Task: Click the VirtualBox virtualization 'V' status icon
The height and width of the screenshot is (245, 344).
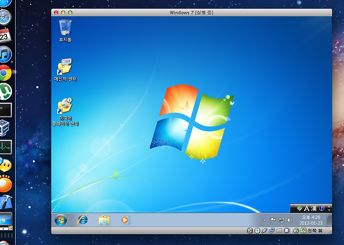Action: pyautogui.click(x=287, y=231)
